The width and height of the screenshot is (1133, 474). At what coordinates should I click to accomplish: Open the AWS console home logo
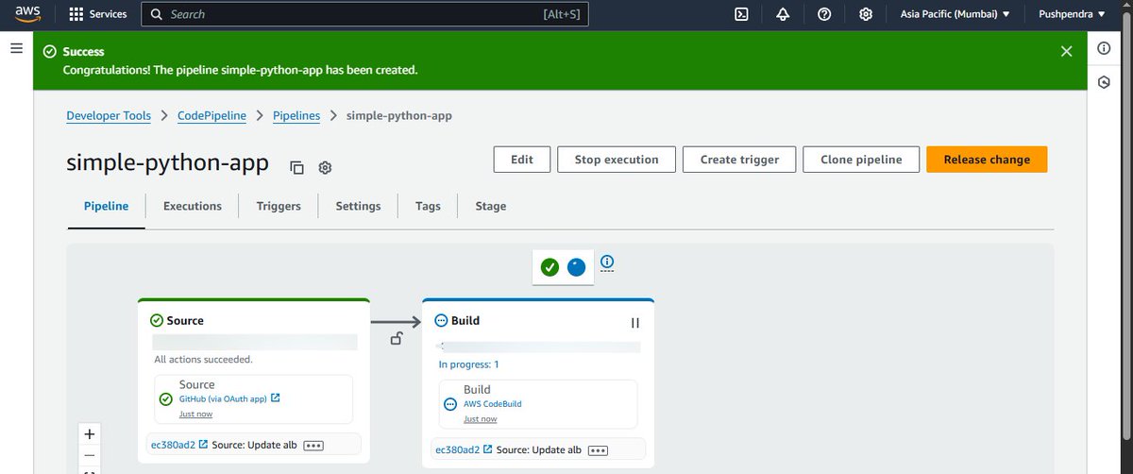pyautogui.click(x=26, y=14)
